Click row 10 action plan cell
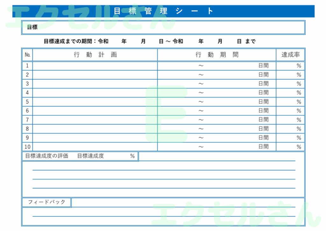This screenshot has height=231, width=326. [96, 146]
